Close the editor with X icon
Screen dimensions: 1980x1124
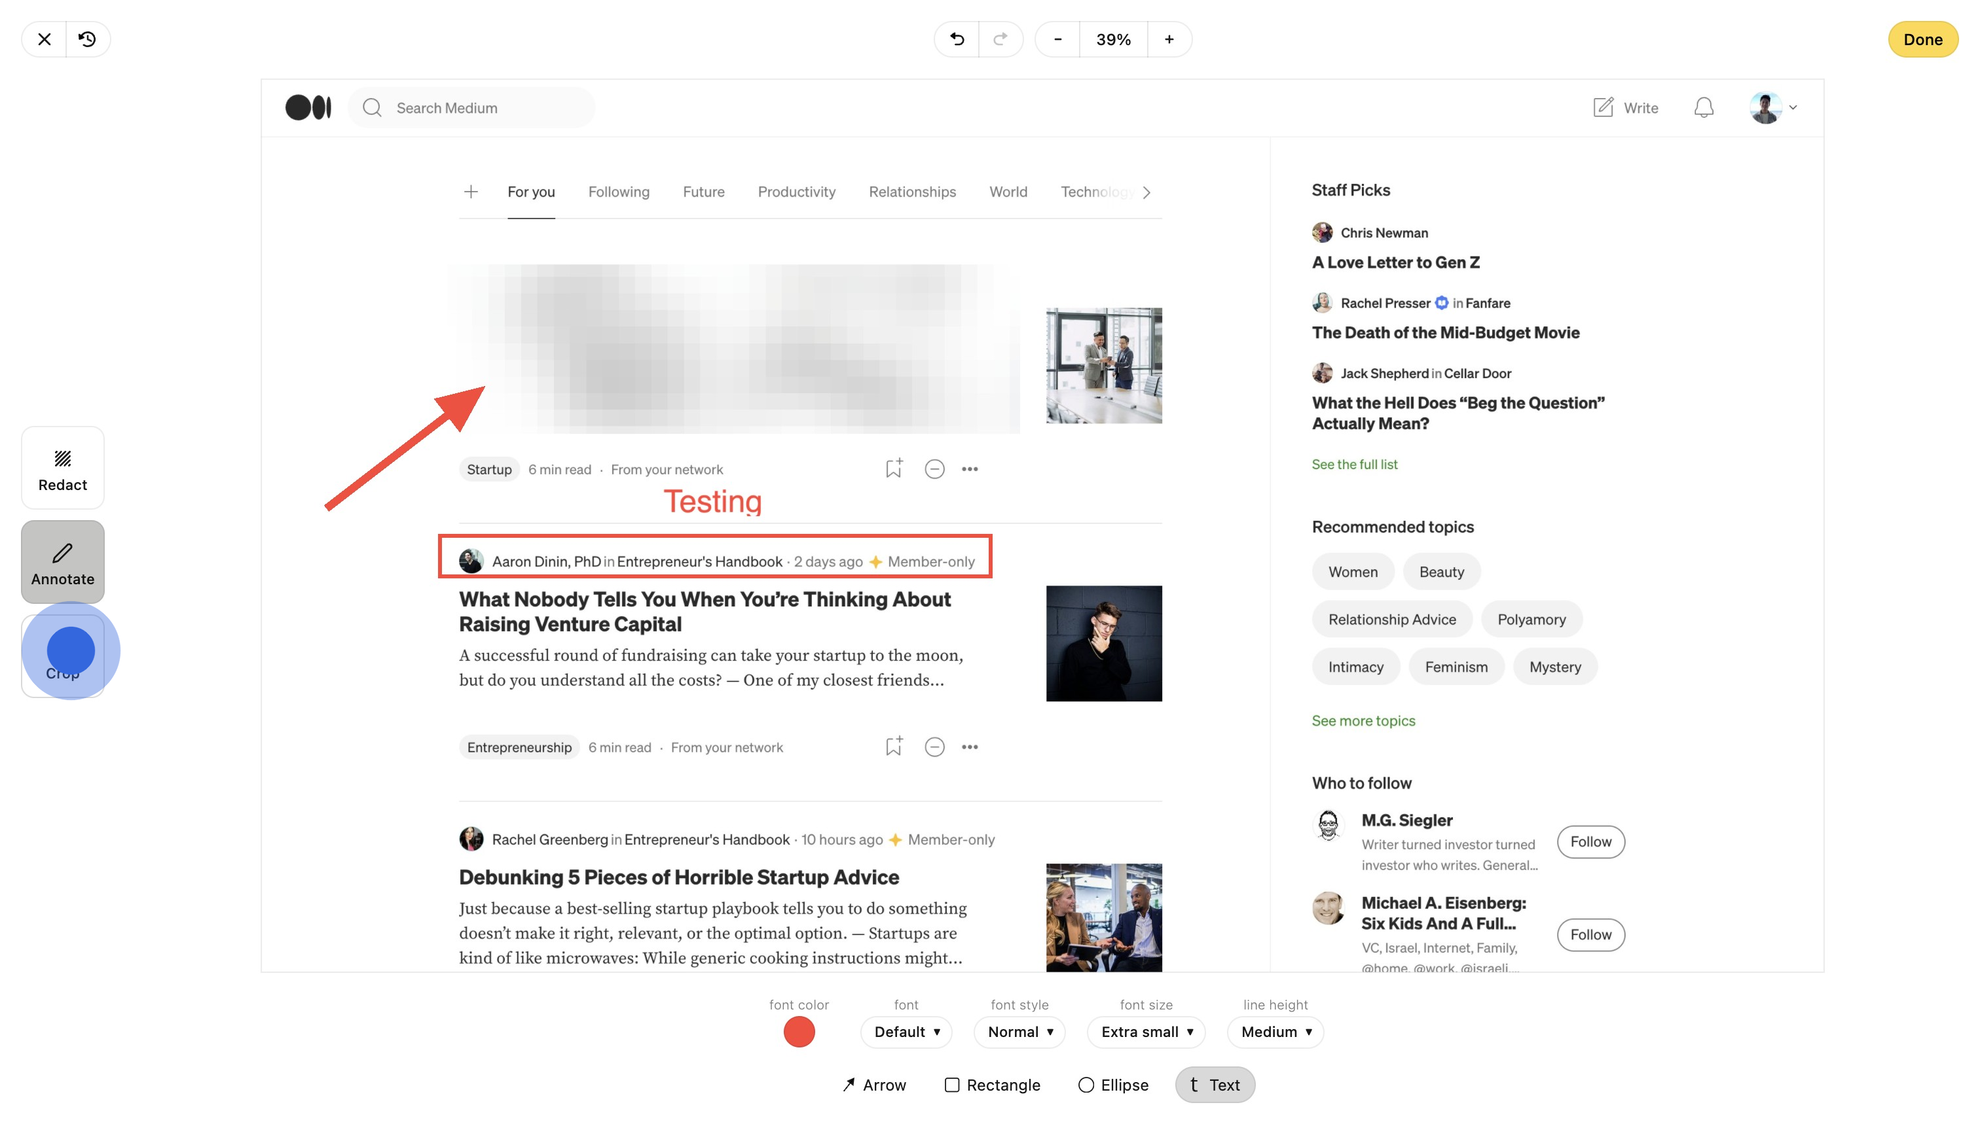pos(44,39)
